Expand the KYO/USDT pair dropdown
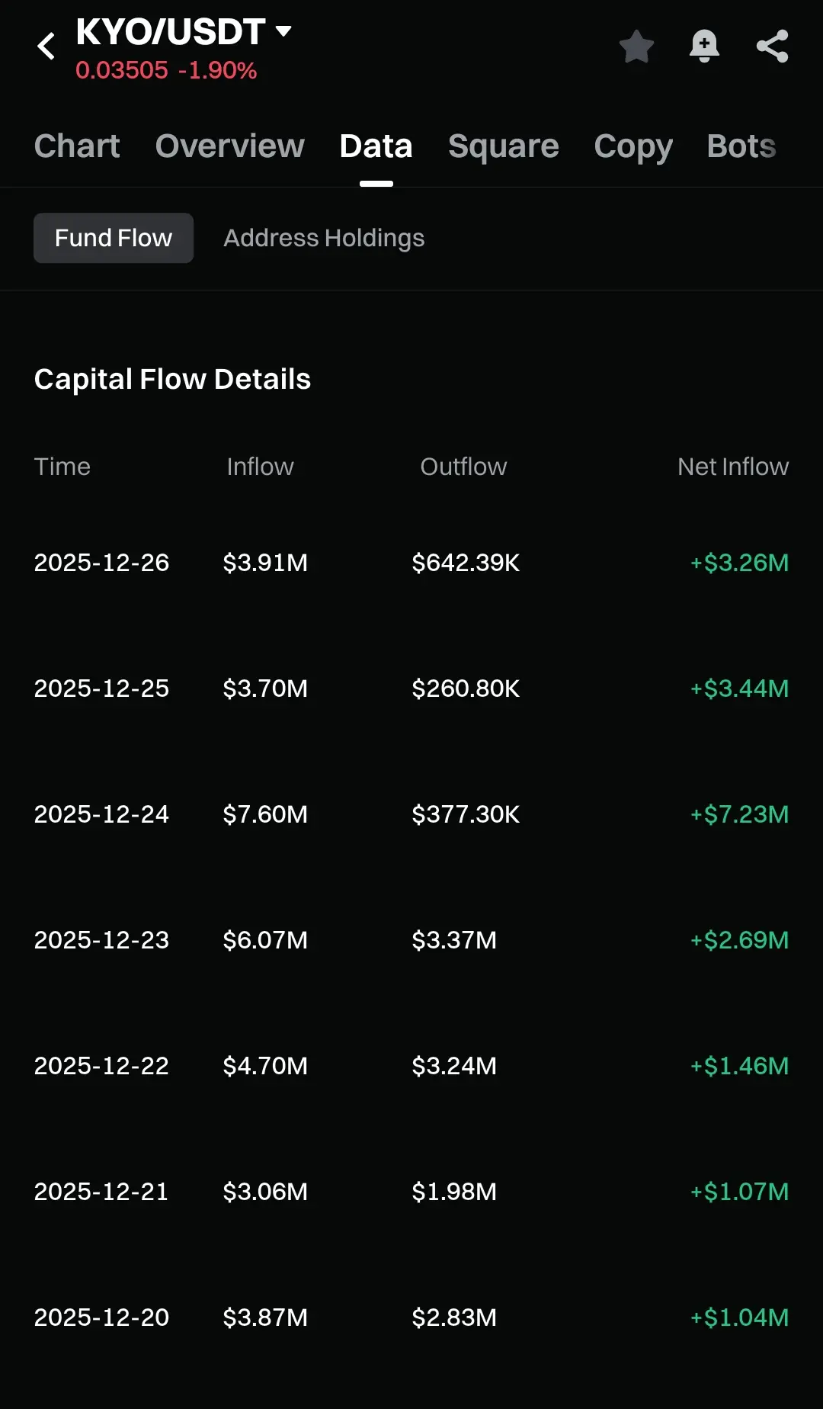This screenshot has width=823, height=1409. pyautogui.click(x=283, y=31)
